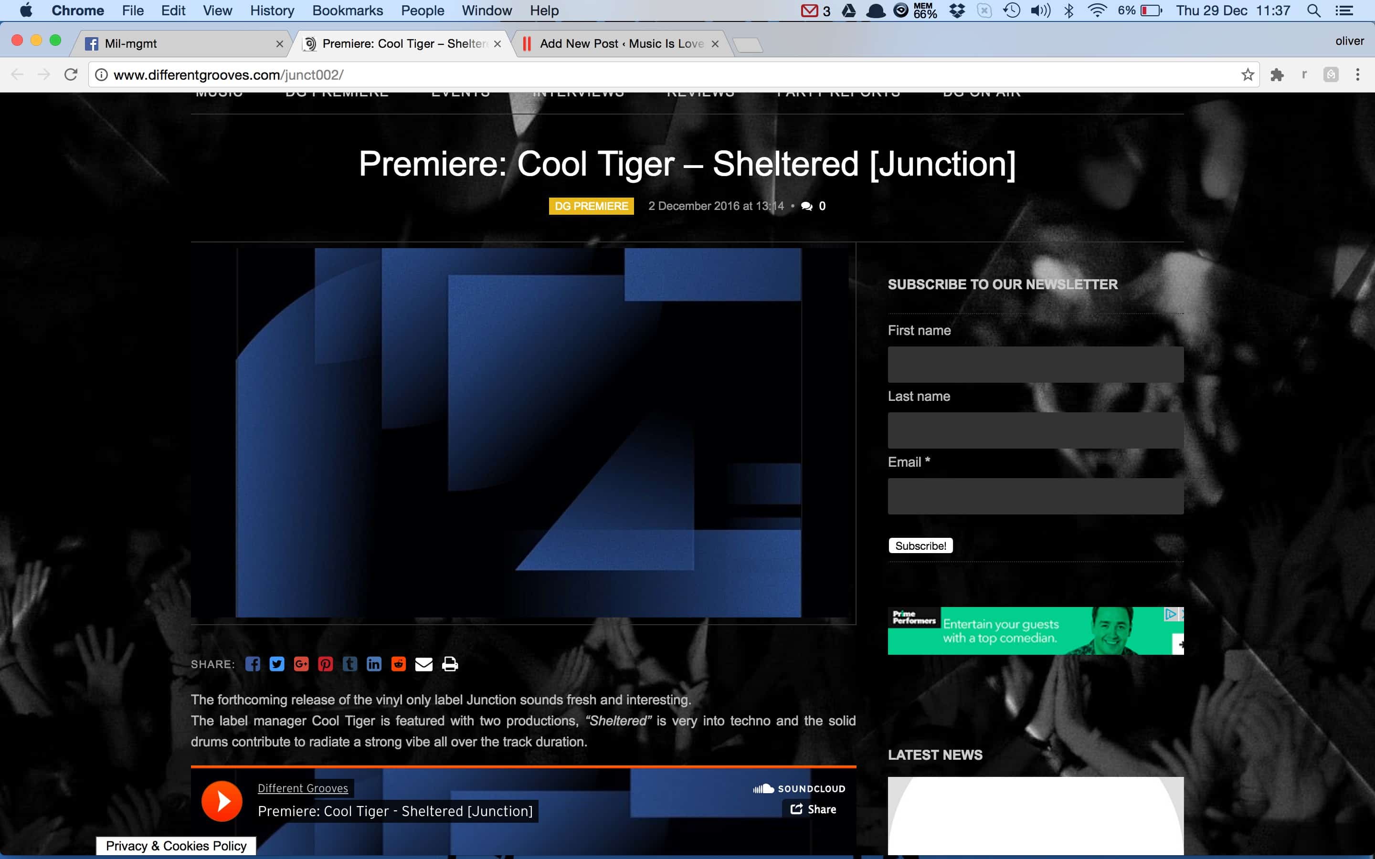Open the Bluetooth menu bar icon
Image resolution: width=1375 pixels, height=859 pixels.
click(1069, 11)
